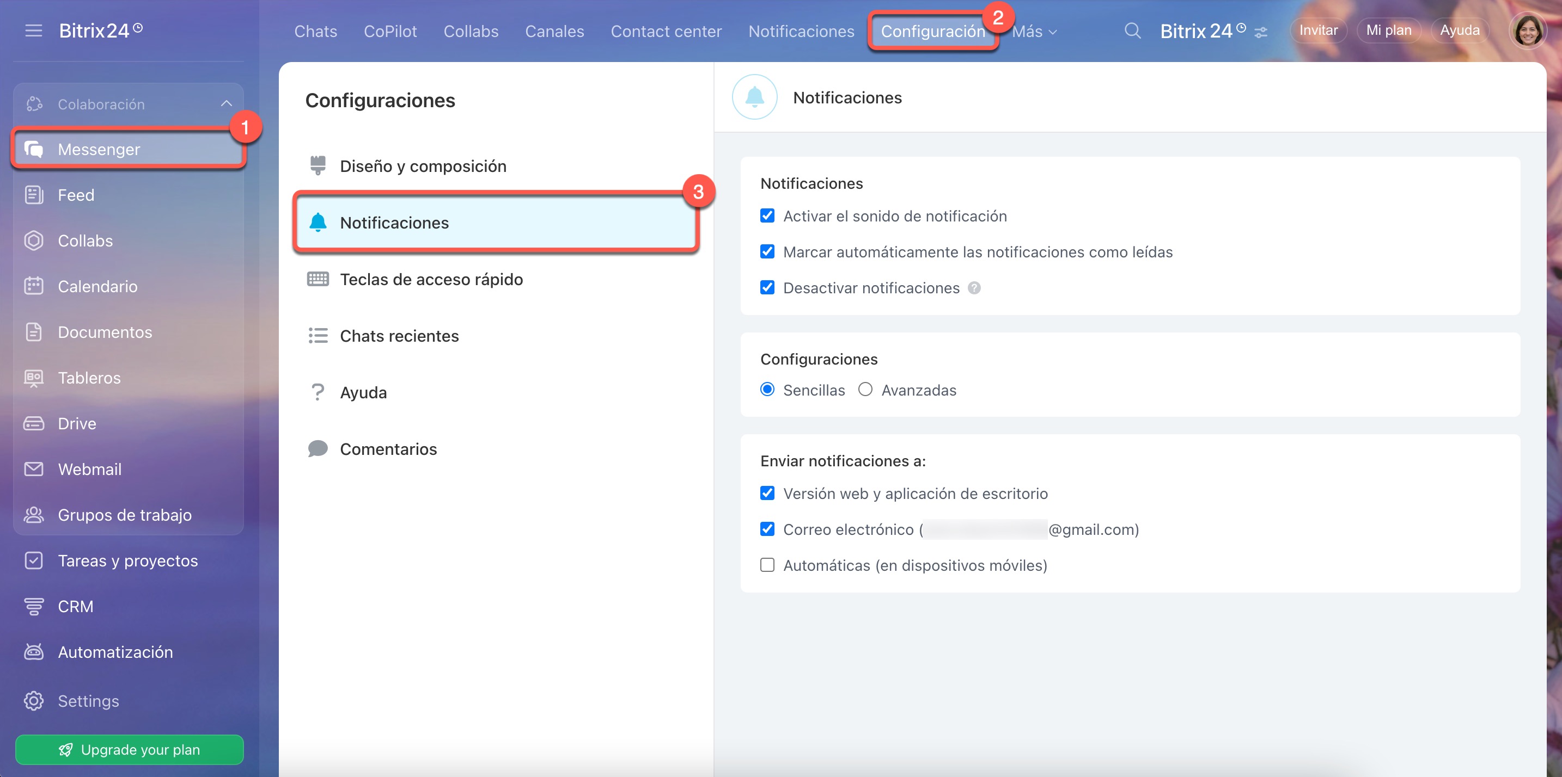This screenshot has width=1562, height=777.
Task: Collapse the Colaboración section chevron
Action: coord(226,103)
